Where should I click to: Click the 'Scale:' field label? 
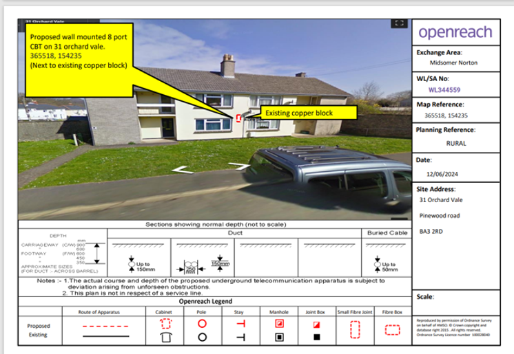pyautogui.click(x=425, y=297)
